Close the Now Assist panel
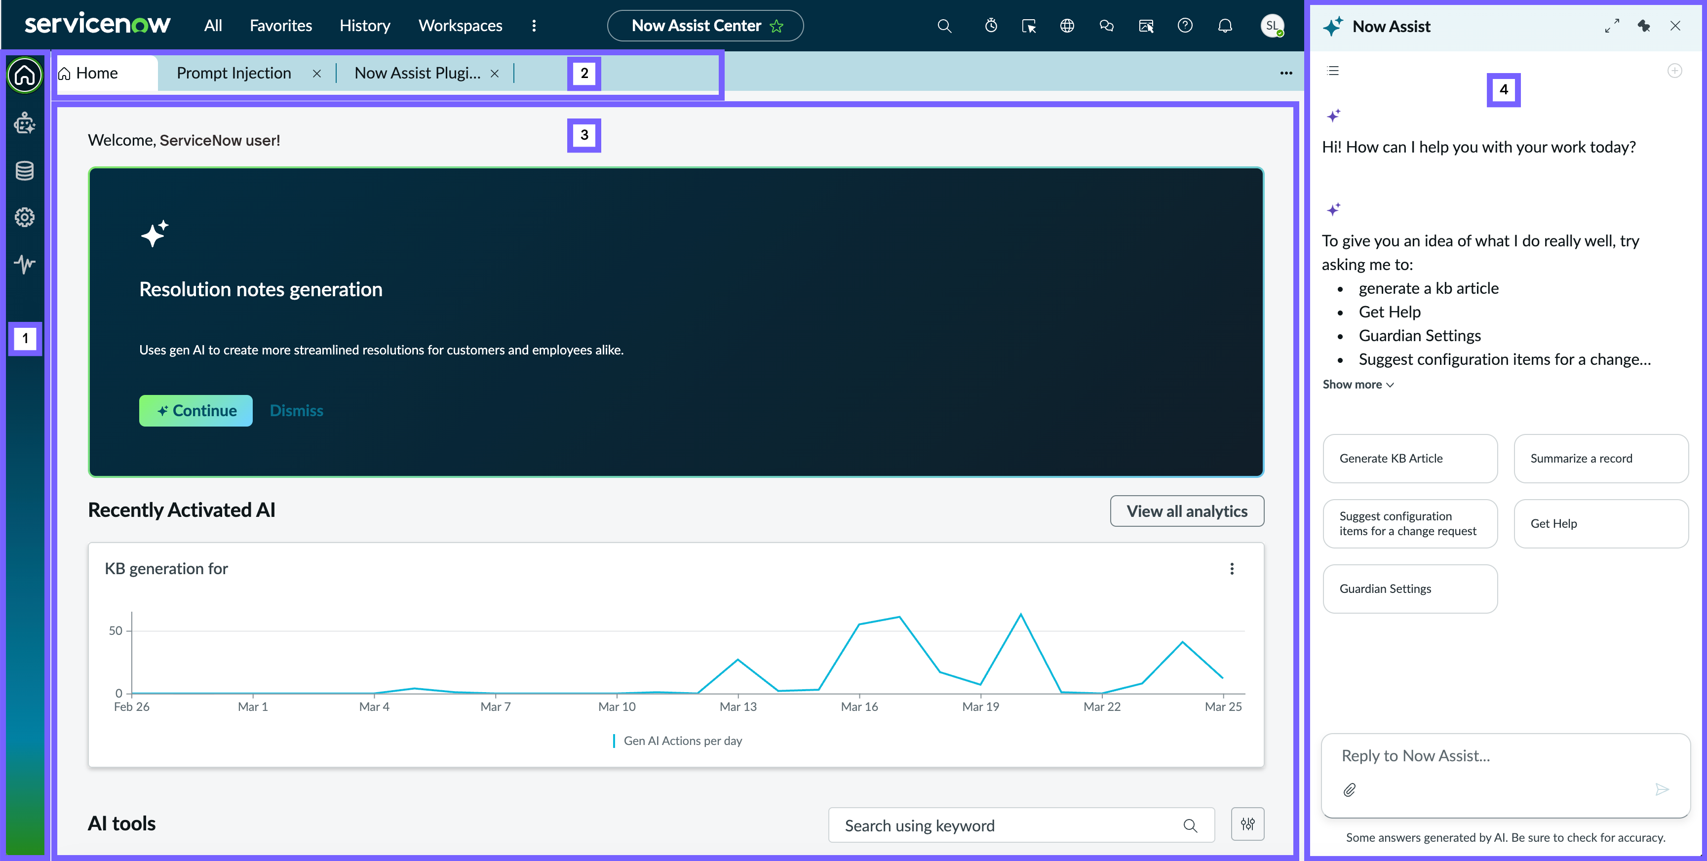 [x=1675, y=26]
